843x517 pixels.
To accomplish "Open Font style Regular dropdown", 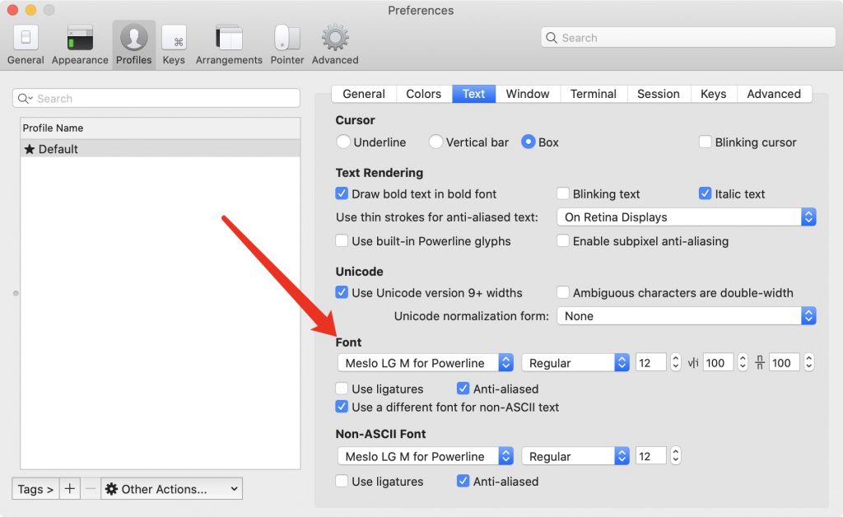I will pyautogui.click(x=575, y=363).
